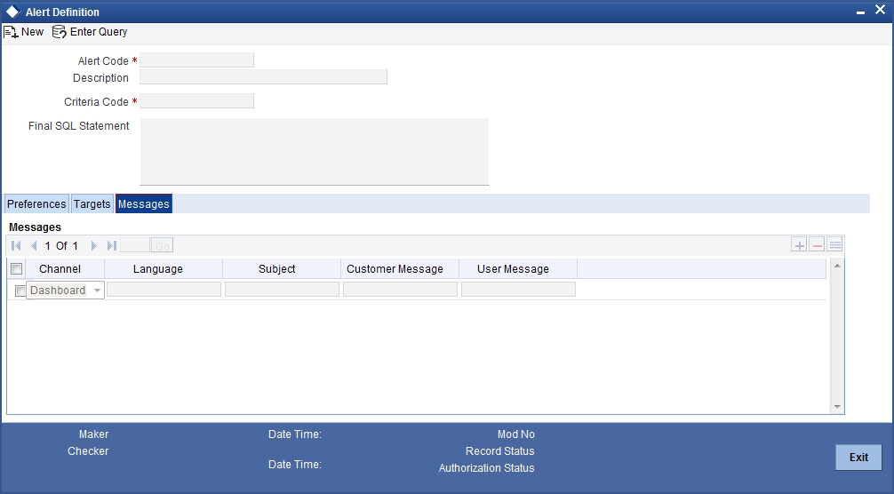894x494 pixels.
Task: Go to previous Messages page
Action: [34, 245]
